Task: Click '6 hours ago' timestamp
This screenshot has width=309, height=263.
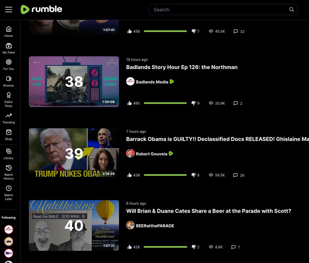Action: coord(136,203)
